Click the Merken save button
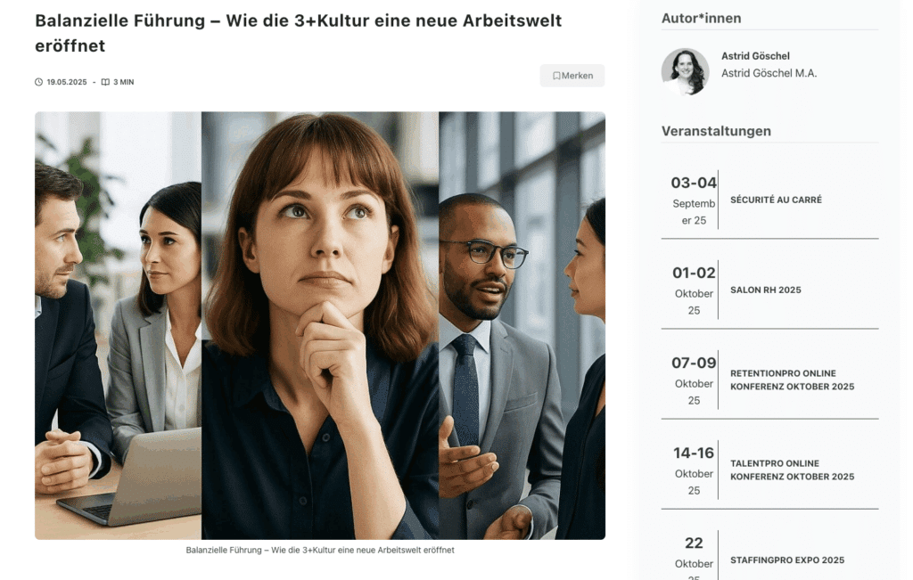 pos(572,76)
